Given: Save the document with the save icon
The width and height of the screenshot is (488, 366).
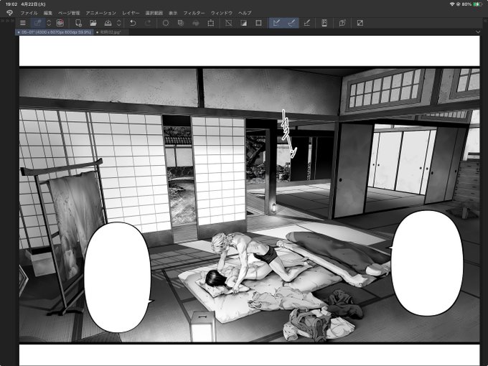Looking at the screenshot, I should click(108, 23).
